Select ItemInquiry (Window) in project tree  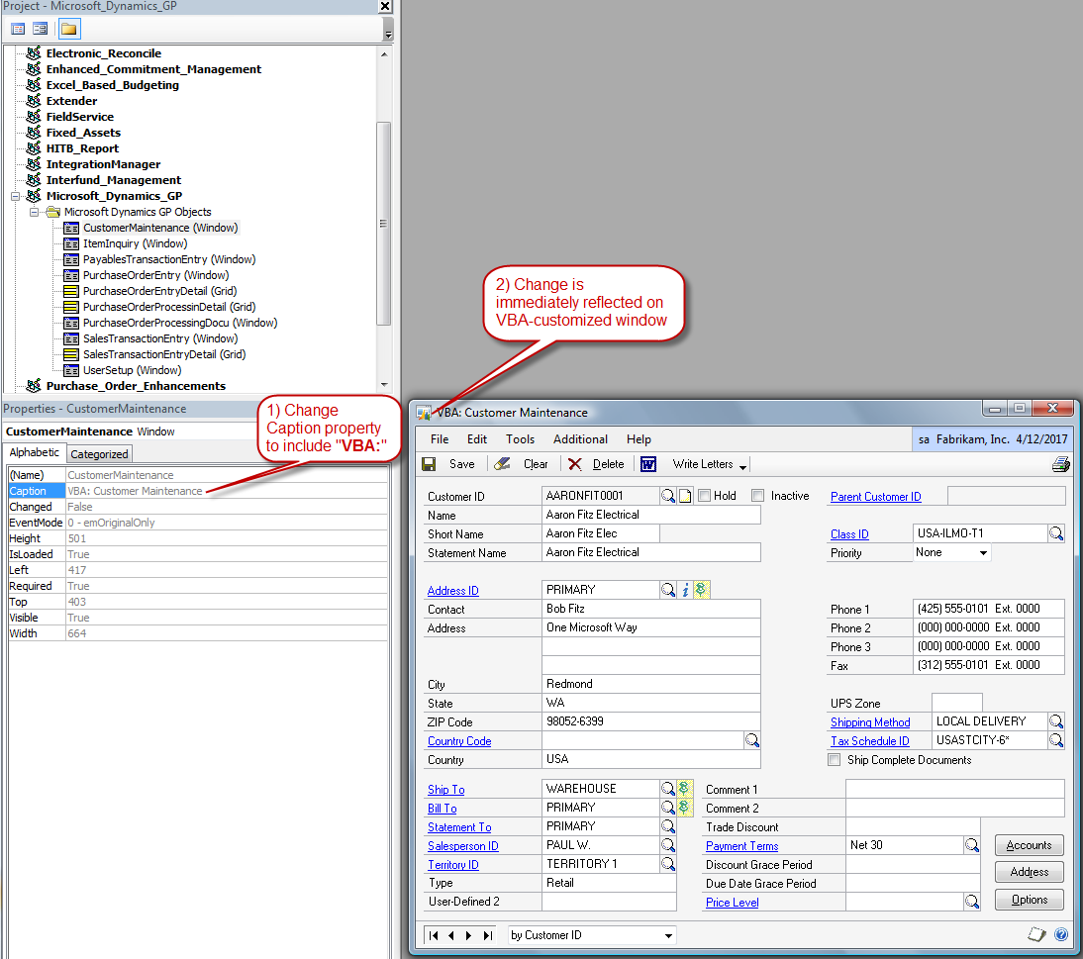[x=135, y=243]
